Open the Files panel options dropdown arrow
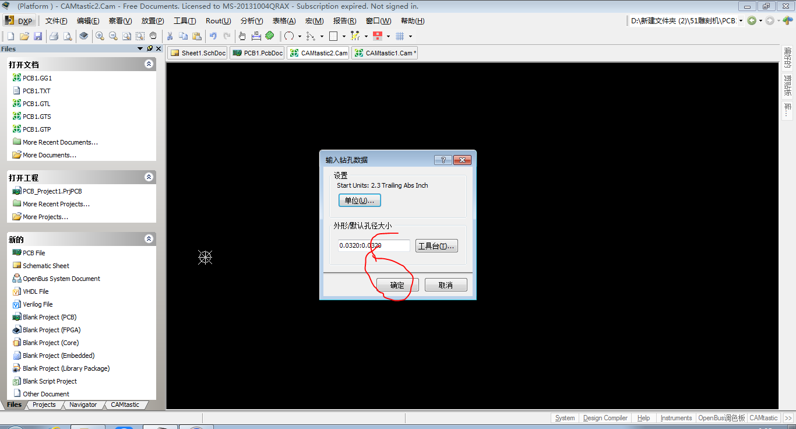The height and width of the screenshot is (429, 796). click(140, 49)
